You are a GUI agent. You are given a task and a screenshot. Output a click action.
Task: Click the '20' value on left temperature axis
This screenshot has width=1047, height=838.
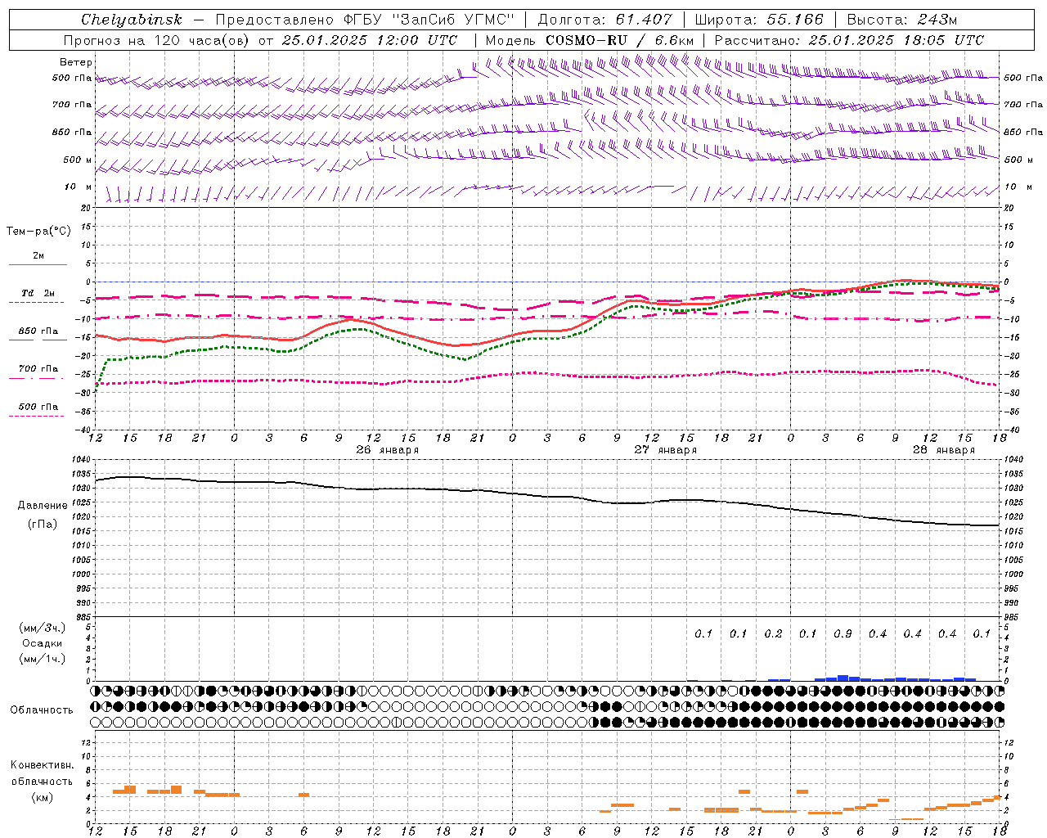(x=87, y=209)
